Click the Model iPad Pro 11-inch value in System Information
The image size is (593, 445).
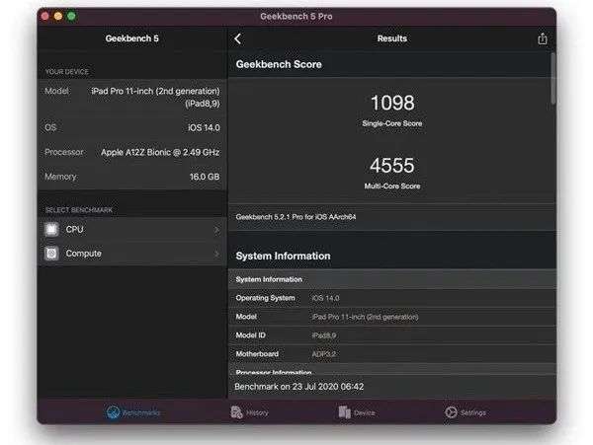[x=365, y=317]
